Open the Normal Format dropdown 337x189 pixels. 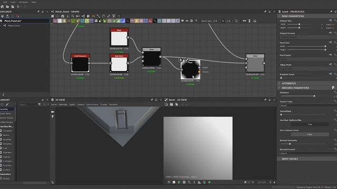click(309, 153)
